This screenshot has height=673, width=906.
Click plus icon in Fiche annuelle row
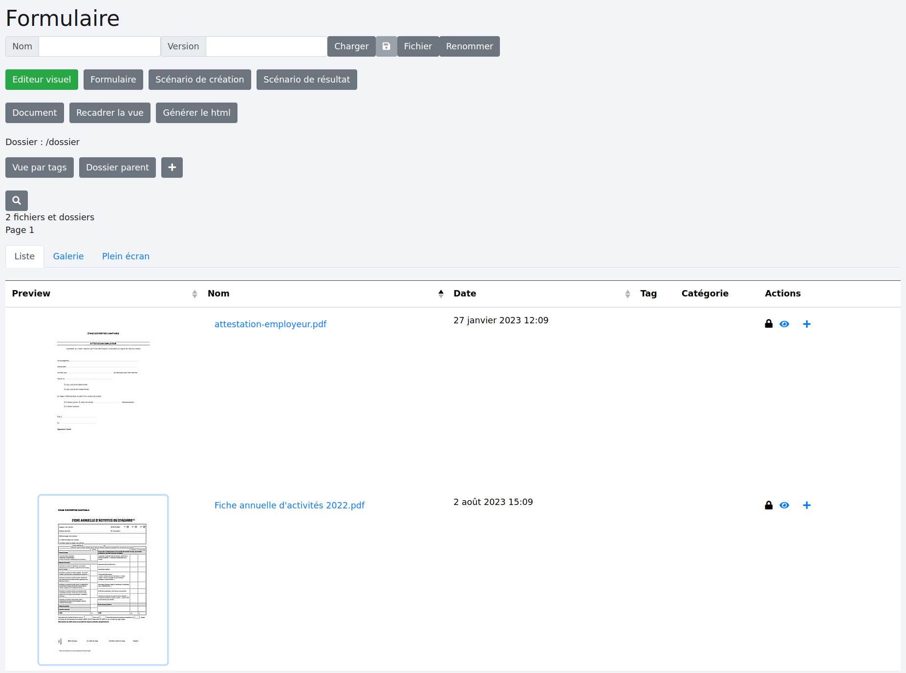click(x=807, y=505)
